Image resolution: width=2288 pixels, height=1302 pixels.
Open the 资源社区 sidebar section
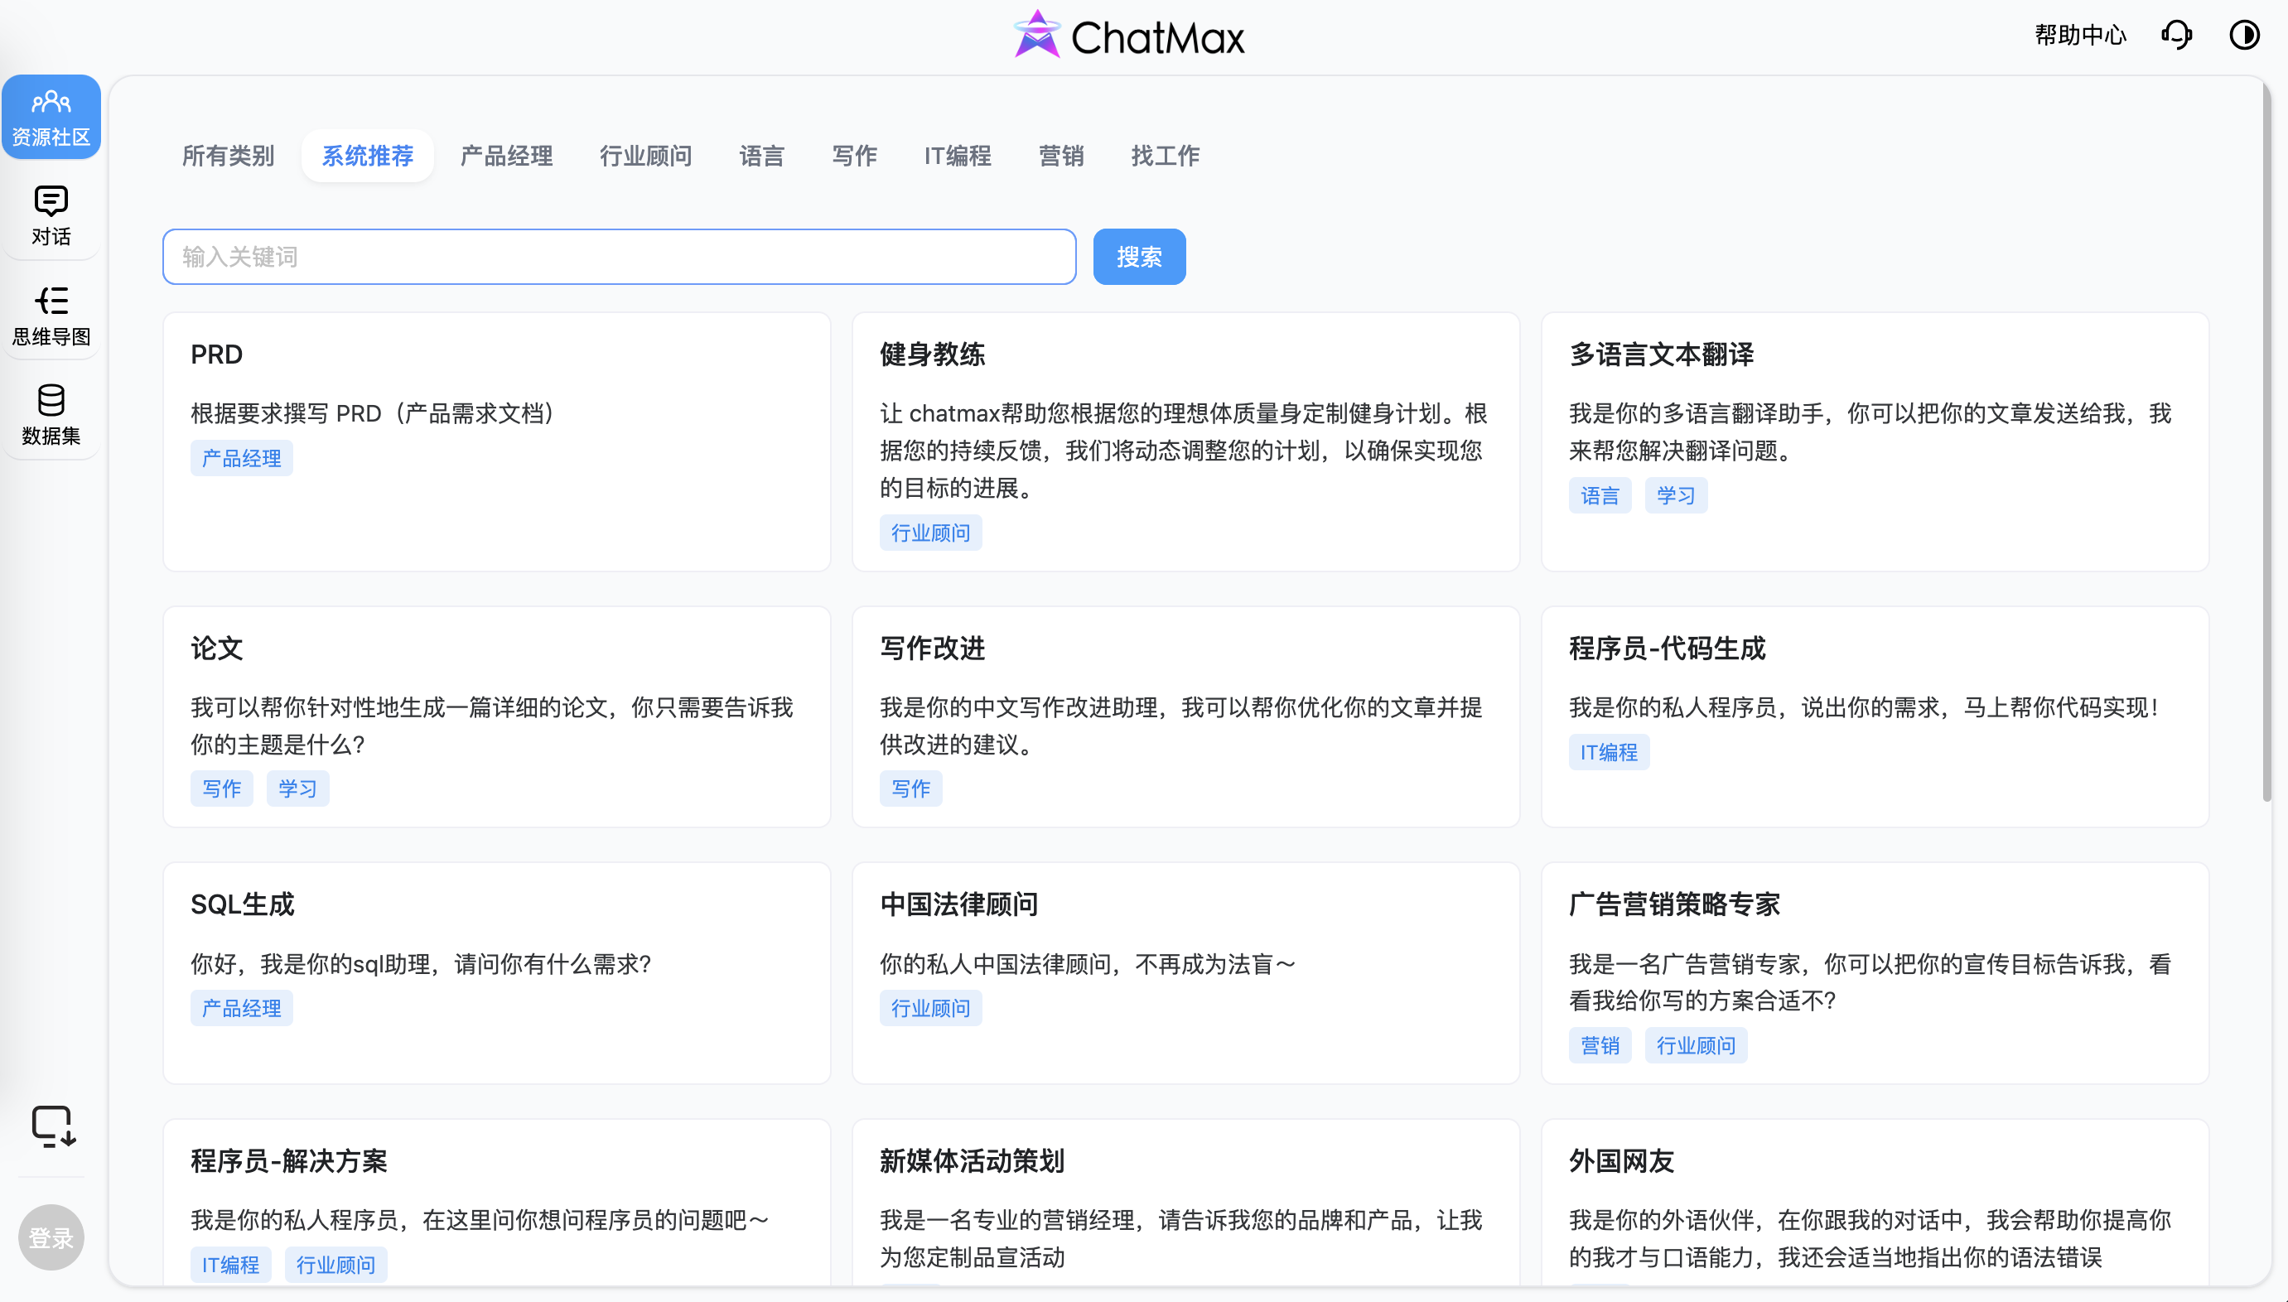51,117
